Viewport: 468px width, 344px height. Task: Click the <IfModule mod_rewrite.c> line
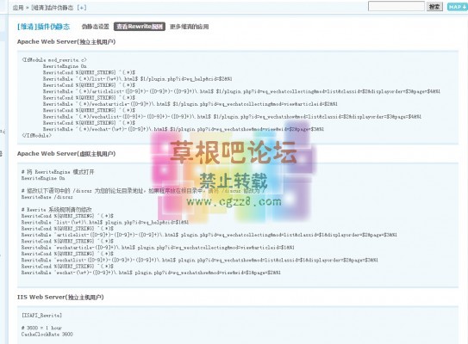[x=54, y=60]
